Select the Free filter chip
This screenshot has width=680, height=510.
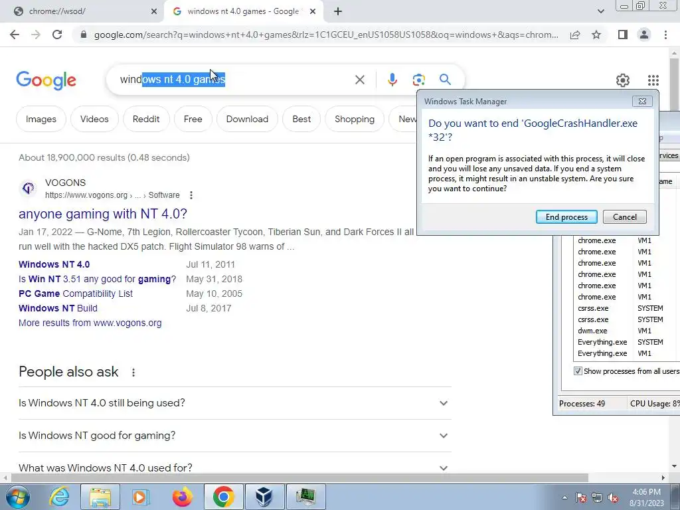point(193,120)
